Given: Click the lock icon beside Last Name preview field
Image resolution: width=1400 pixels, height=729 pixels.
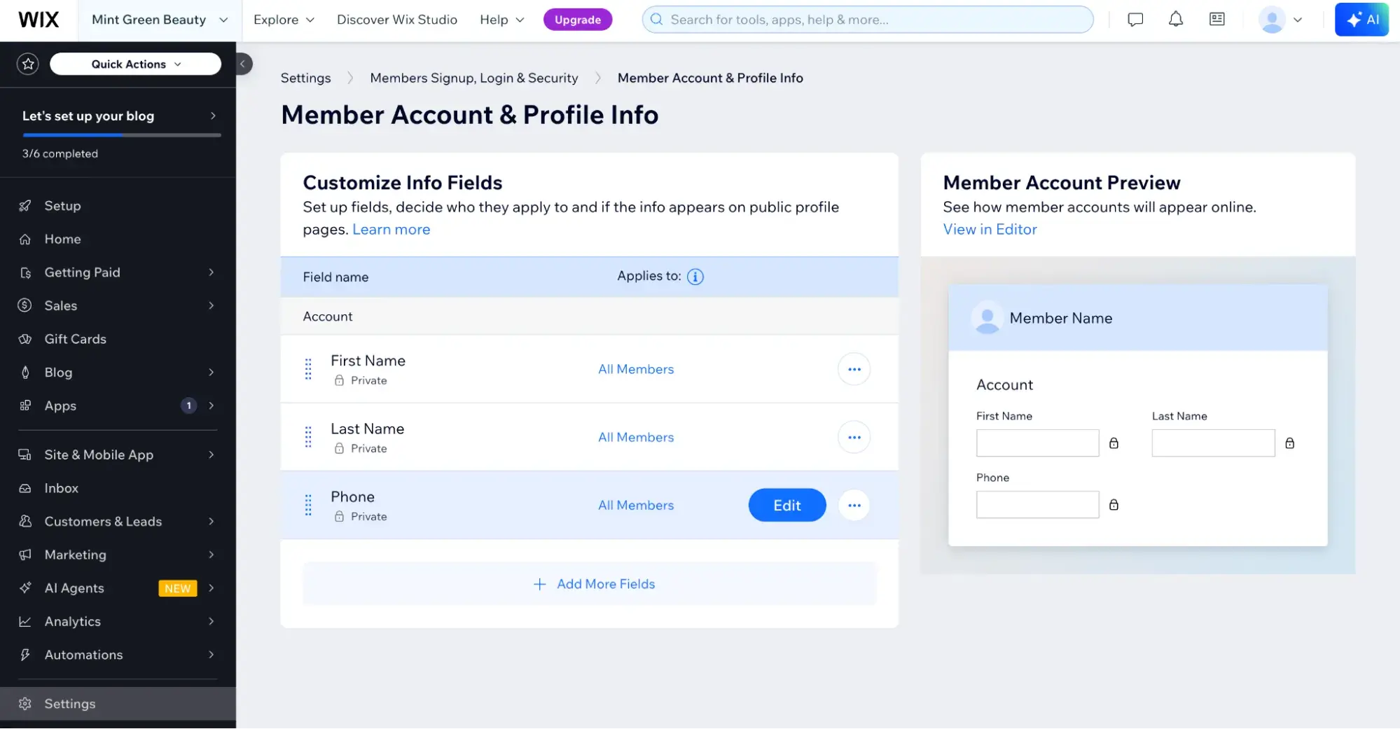Looking at the screenshot, I should 1290,443.
